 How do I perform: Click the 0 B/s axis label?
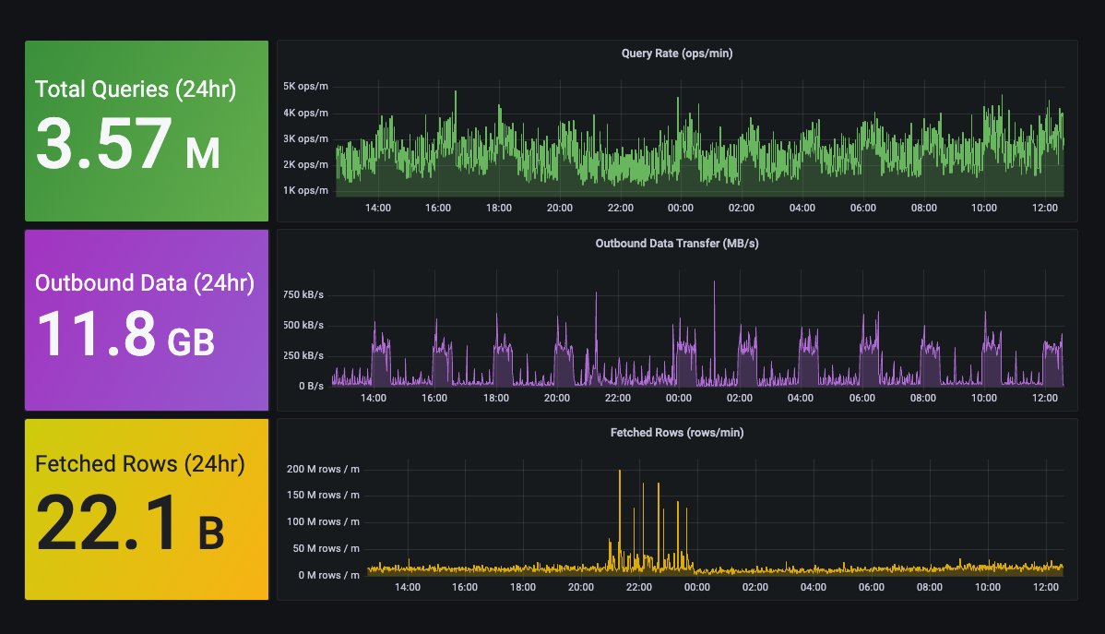[x=311, y=386]
